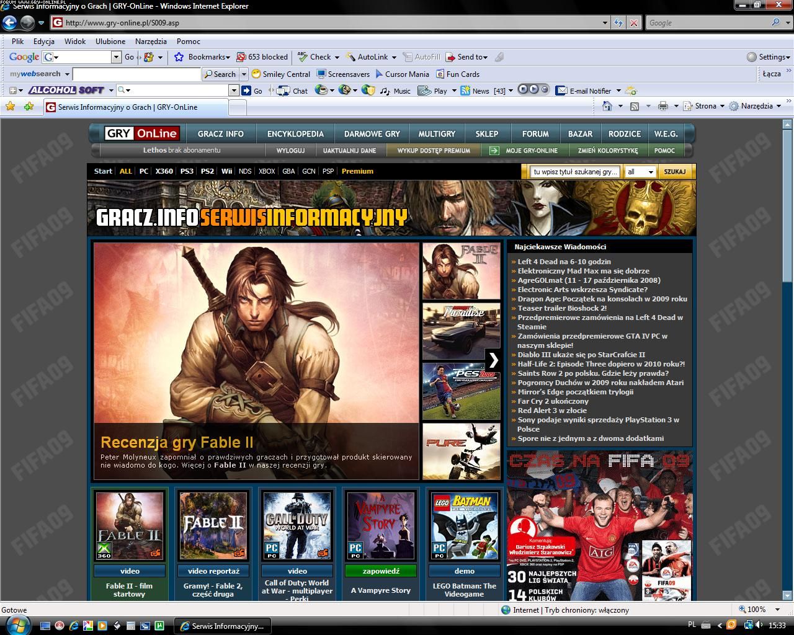Open the Plik menu
The height and width of the screenshot is (635, 794).
(x=17, y=41)
